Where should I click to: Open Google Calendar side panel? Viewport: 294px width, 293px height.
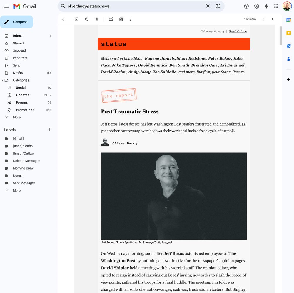[x=289, y=20]
